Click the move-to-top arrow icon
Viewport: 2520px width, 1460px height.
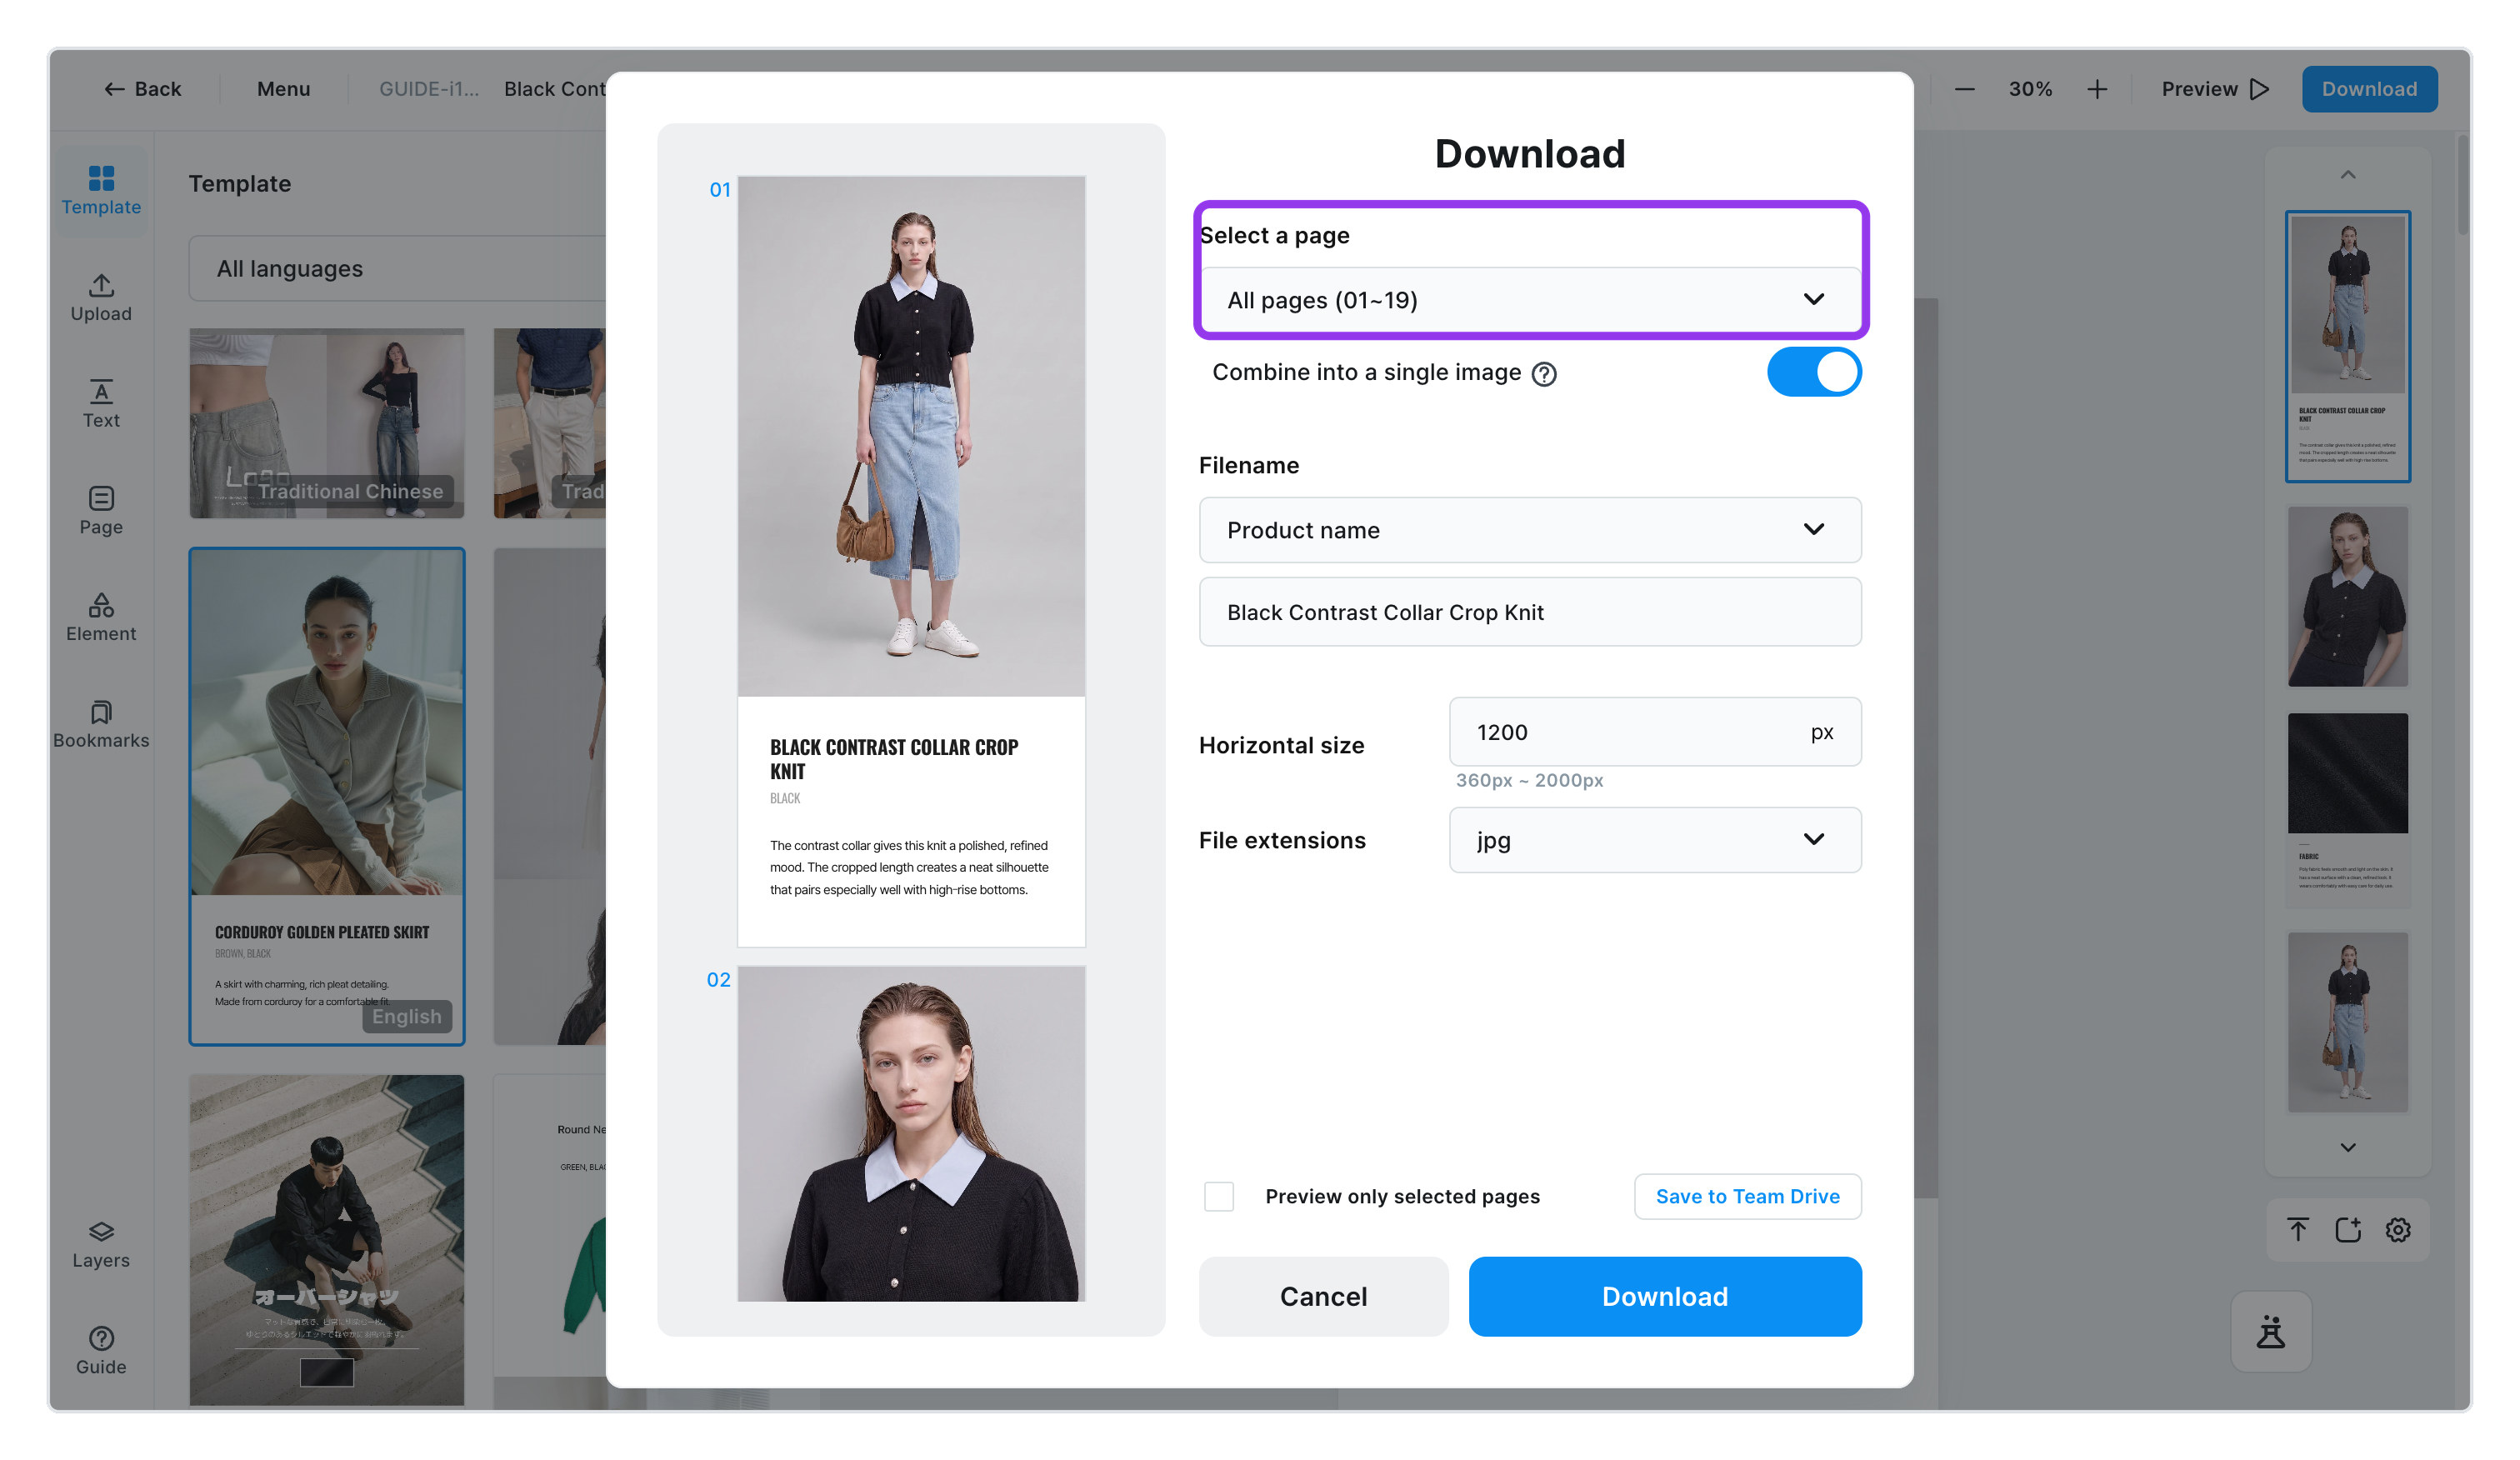click(x=2297, y=1229)
